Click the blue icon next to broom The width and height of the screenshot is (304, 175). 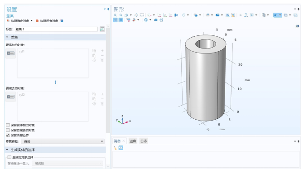tap(121, 148)
